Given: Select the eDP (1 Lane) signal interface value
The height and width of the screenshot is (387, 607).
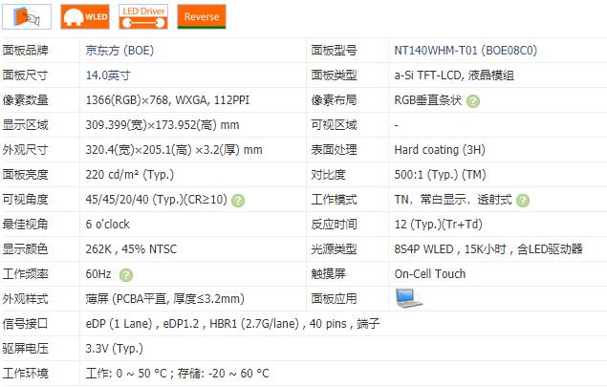Looking at the screenshot, I should pyautogui.click(x=232, y=324).
